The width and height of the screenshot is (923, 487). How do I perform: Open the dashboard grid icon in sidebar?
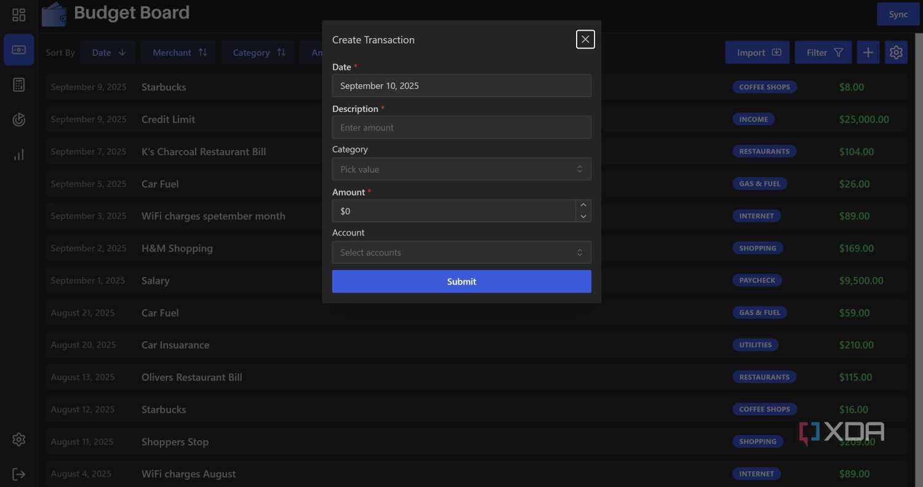[x=19, y=15]
